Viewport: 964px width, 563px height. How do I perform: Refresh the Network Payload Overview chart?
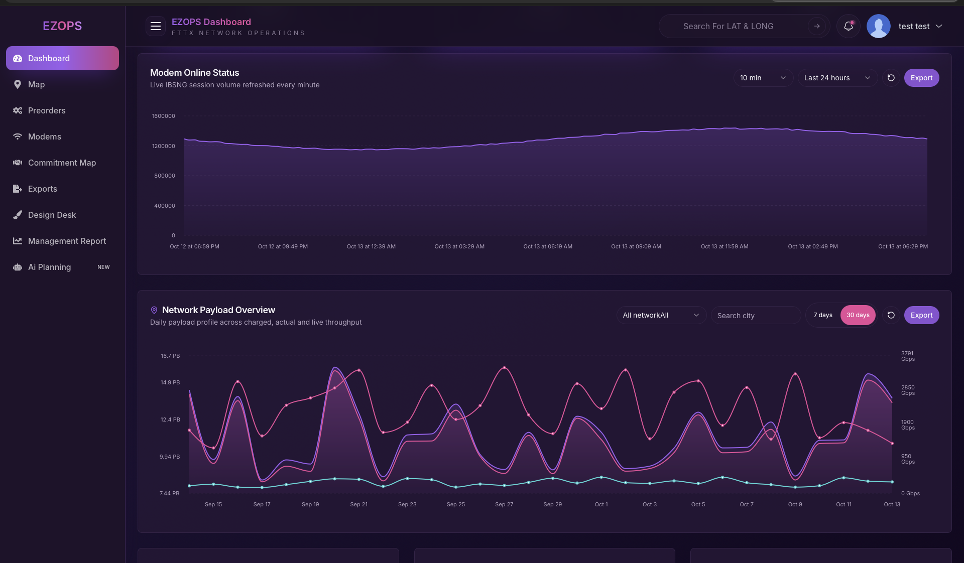point(892,315)
